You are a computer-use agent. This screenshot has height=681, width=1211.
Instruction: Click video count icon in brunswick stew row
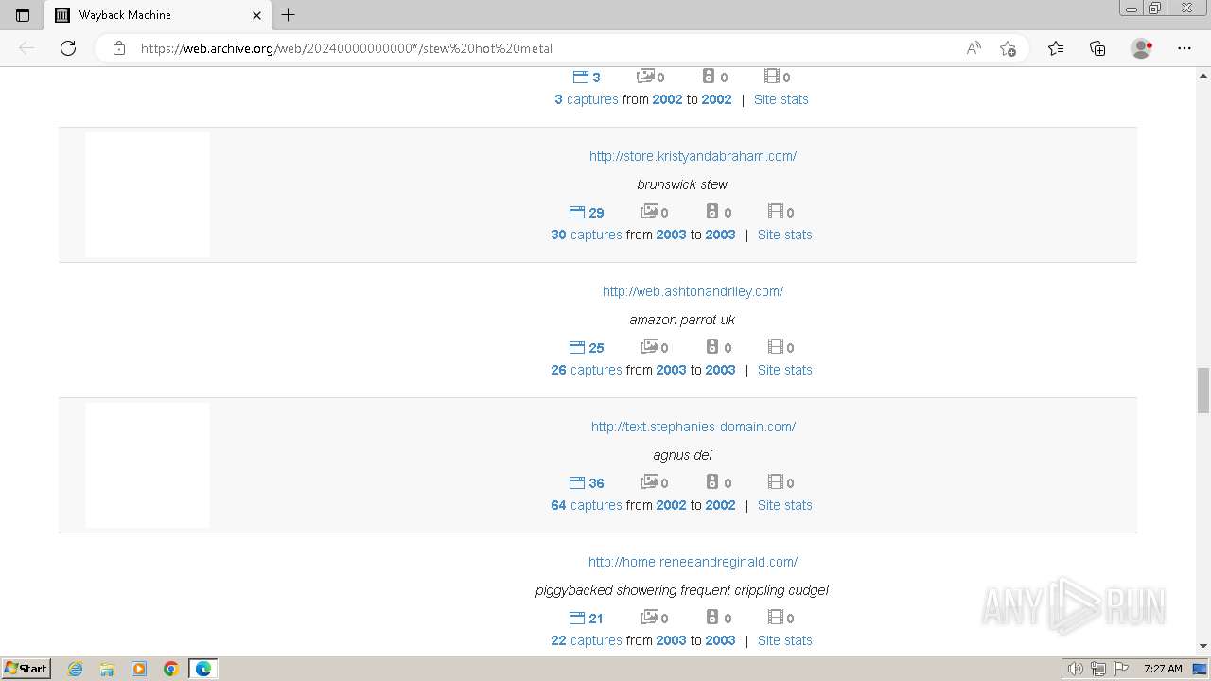point(781,212)
